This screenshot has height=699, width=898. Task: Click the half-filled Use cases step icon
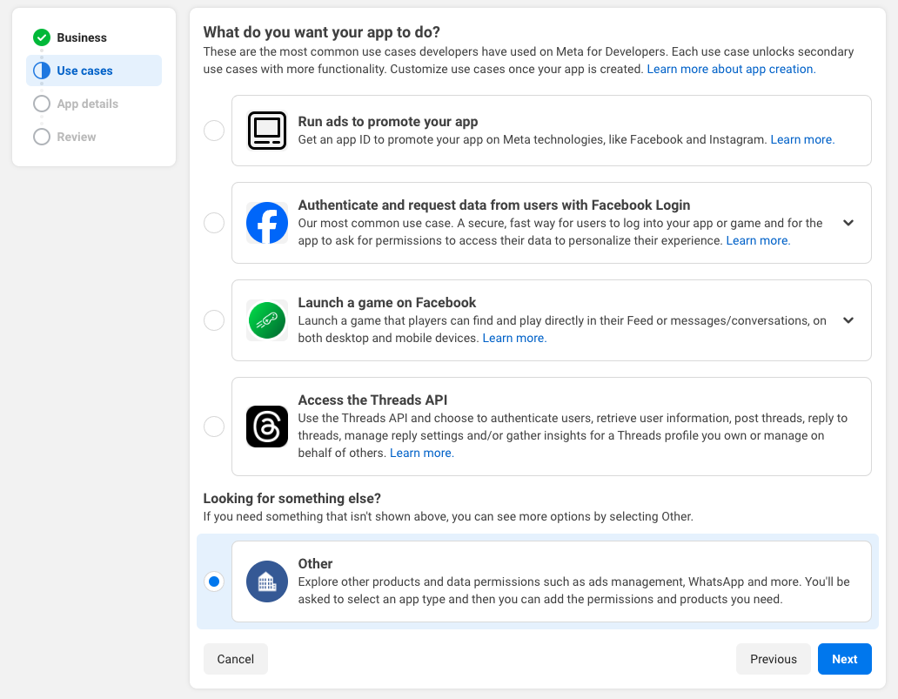[42, 71]
